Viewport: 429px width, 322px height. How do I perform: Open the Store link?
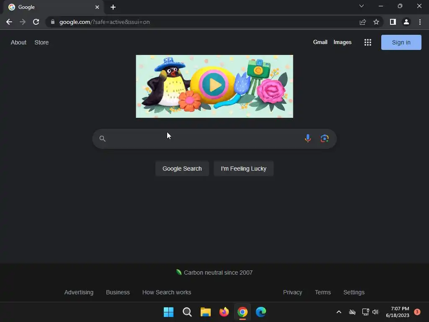[x=41, y=42]
